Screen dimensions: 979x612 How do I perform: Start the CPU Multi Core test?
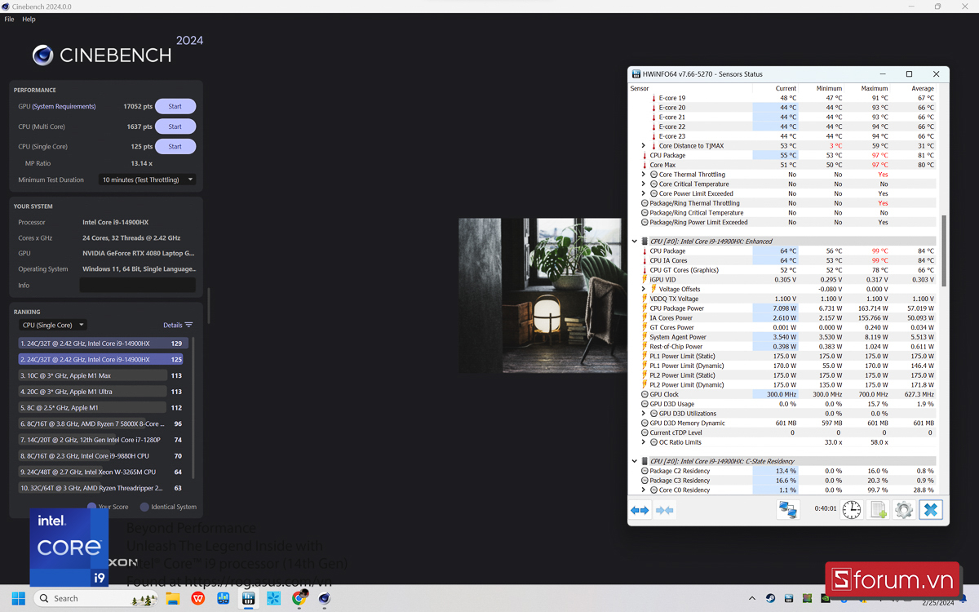[175, 126]
